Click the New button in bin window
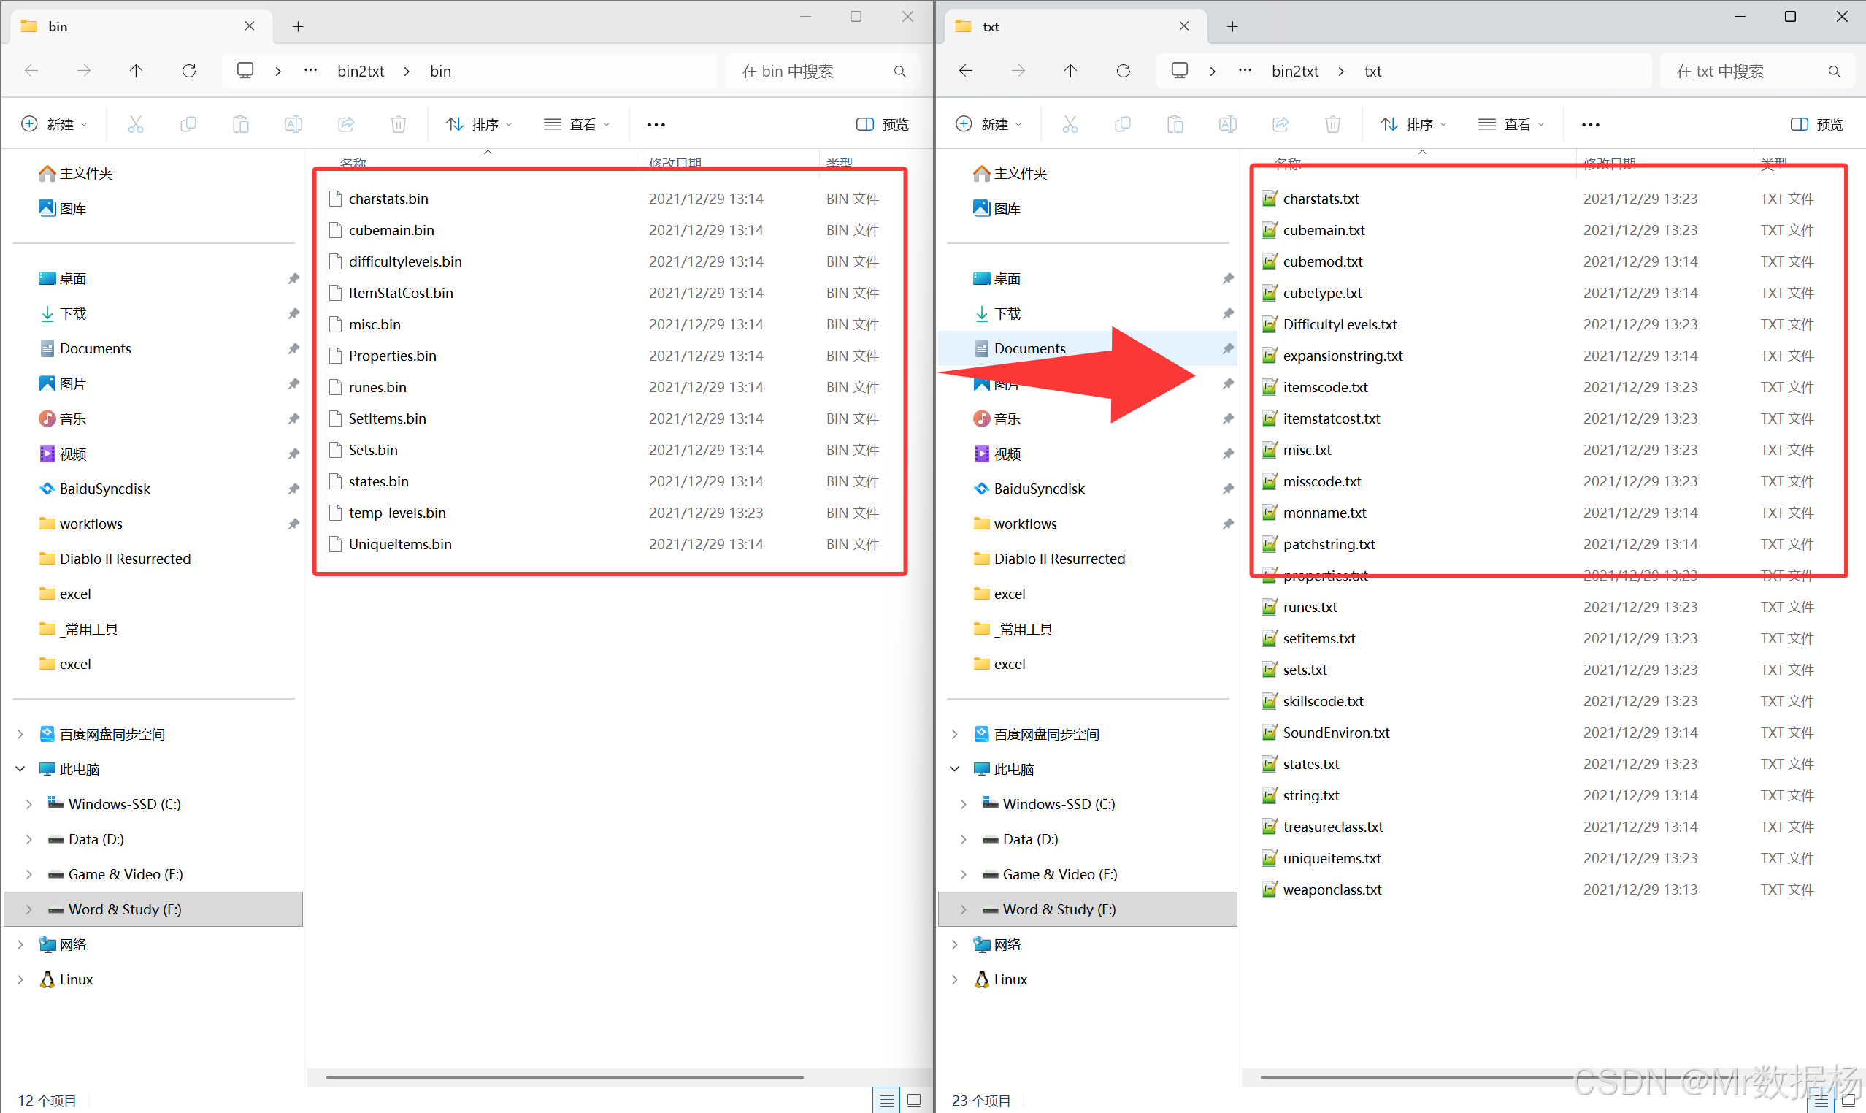The width and height of the screenshot is (1866, 1113). coord(55,124)
